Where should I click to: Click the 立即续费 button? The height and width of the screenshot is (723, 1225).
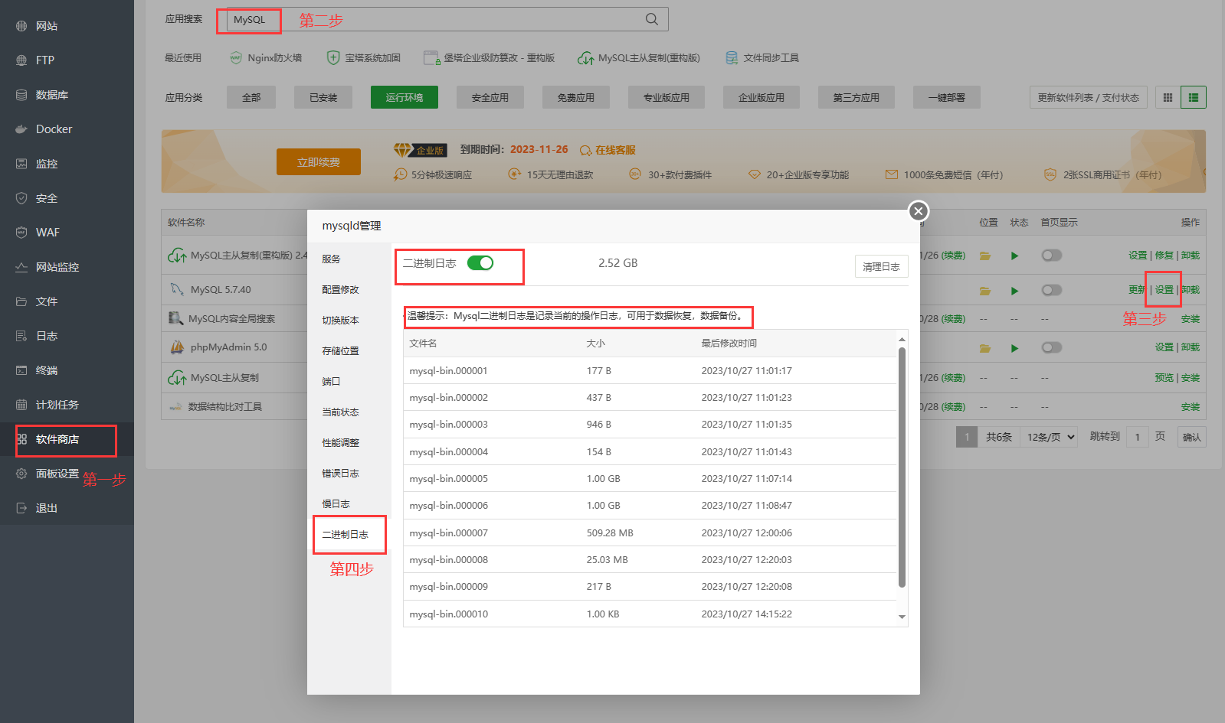pyautogui.click(x=319, y=162)
